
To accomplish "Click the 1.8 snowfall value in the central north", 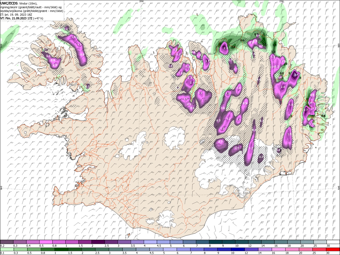I will click(x=228, y=93).
